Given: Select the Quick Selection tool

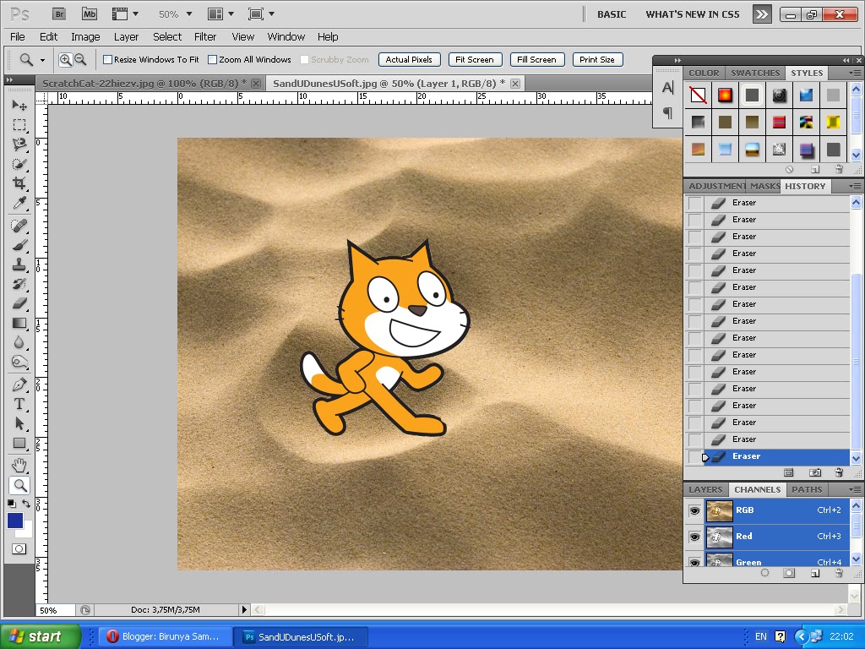Looking at the screenshot, I should coord(19,164).
